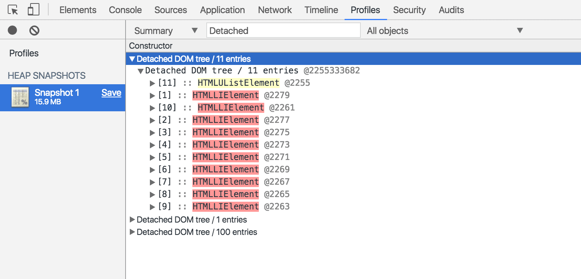Expand the [10] HTMLLIElement node

click(x=152, y=107)
